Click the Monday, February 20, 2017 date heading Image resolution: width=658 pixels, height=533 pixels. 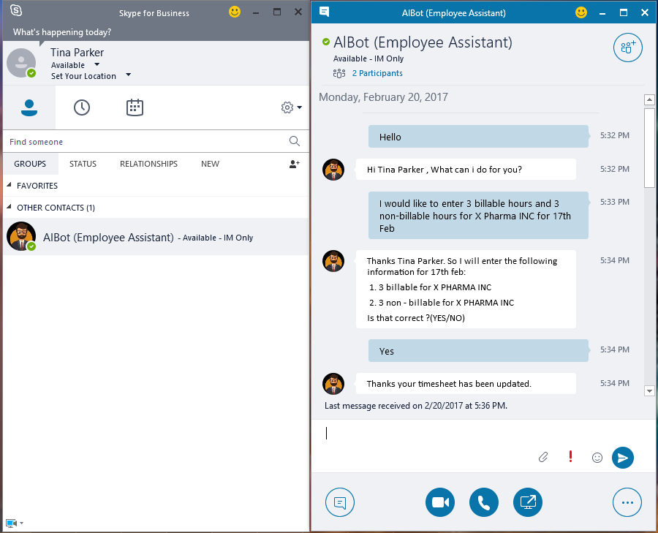point(383,97)
